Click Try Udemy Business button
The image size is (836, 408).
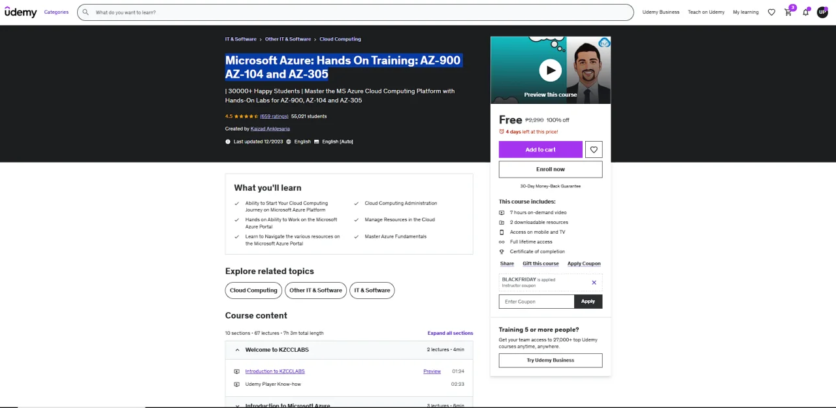551,360
